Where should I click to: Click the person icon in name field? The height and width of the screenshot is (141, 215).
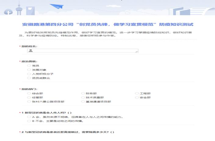click(x=30, y=51)
